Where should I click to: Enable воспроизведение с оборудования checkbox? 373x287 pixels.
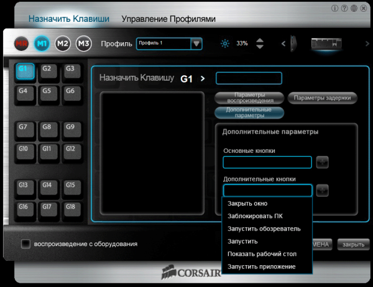pos(25,244)
